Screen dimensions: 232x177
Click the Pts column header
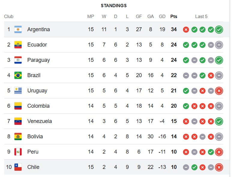point(174,16)
